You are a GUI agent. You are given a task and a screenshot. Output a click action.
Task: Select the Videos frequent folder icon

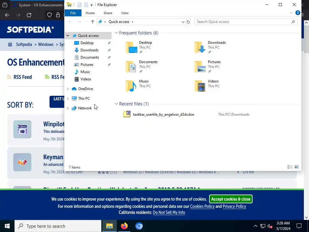click(200, 86)
